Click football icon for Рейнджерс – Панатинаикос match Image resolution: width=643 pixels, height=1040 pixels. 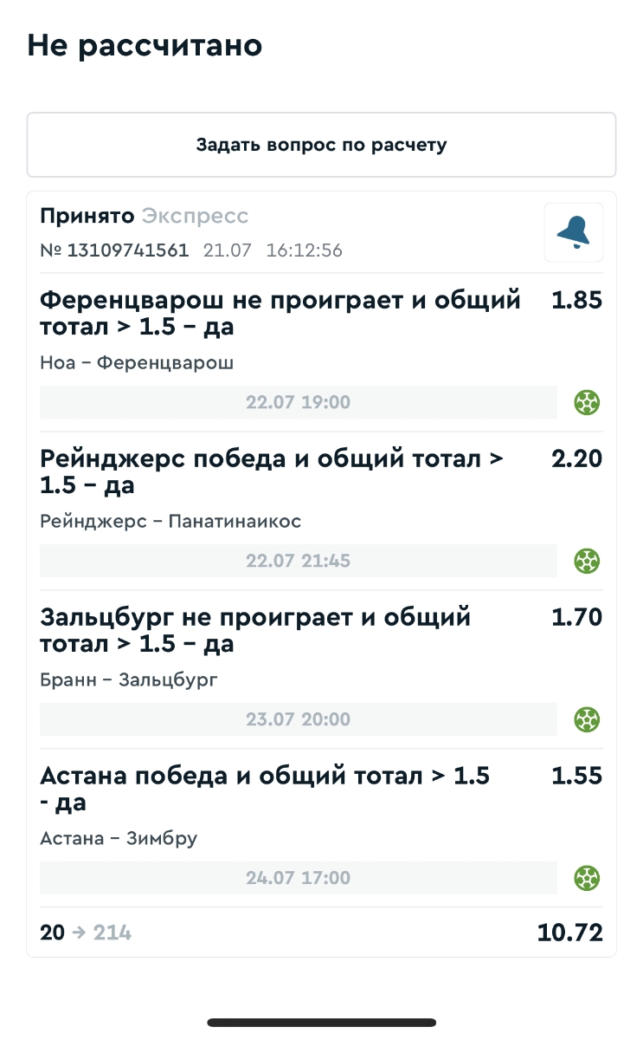pyautogui.click(x=588, y=561)
